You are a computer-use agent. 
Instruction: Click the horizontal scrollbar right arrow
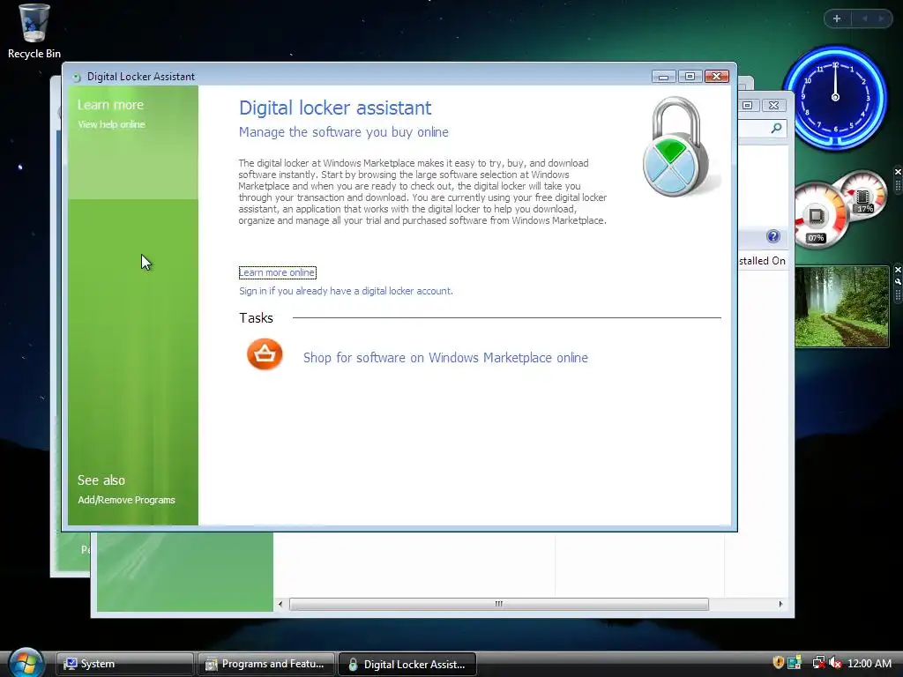click(780, 604)
